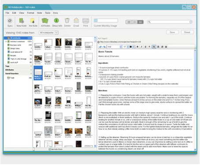Switch to the first list view mode button
Viewport: 200px width, 165px height.
(x=129, y=22)
